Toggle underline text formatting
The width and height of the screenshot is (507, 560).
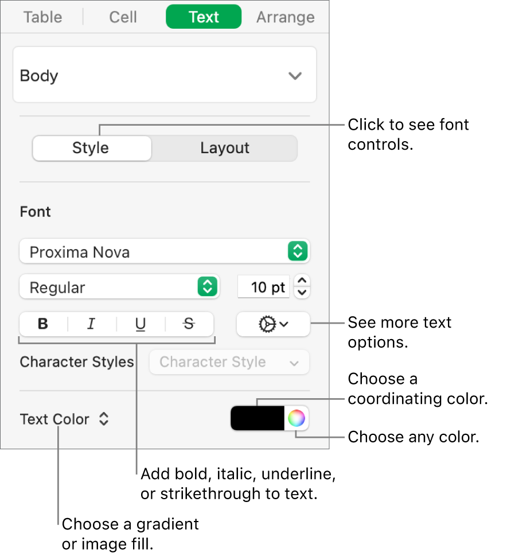(141, 324)
